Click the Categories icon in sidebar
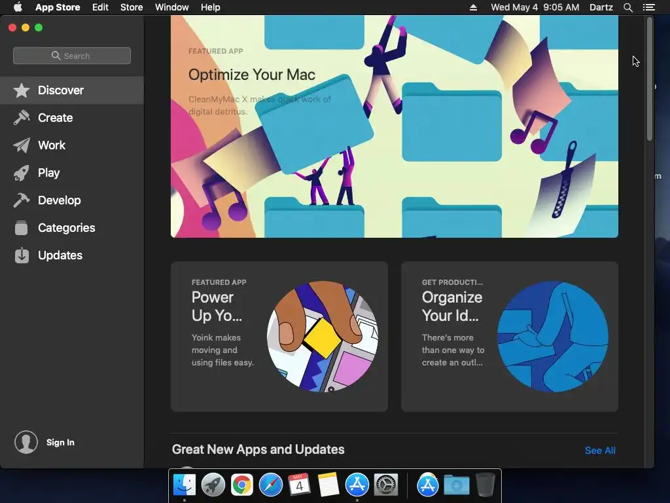Image resolution: width=670 pixels, height=503 pixels. [22, 227]
